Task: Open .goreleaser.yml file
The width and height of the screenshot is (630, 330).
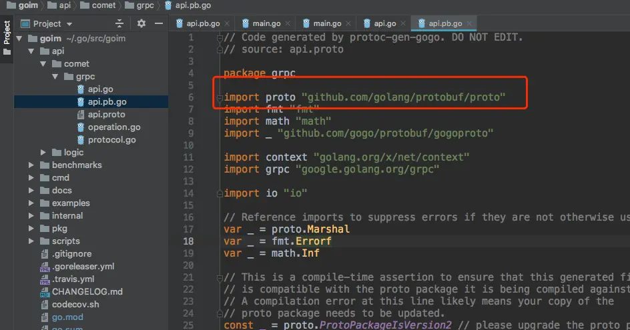Action: point(83,267)
